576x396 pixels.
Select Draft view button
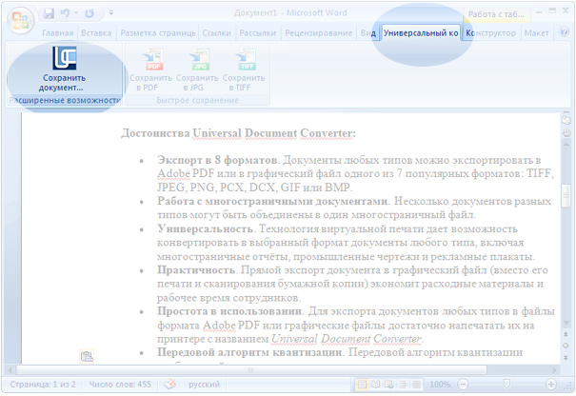pos(416,385)
